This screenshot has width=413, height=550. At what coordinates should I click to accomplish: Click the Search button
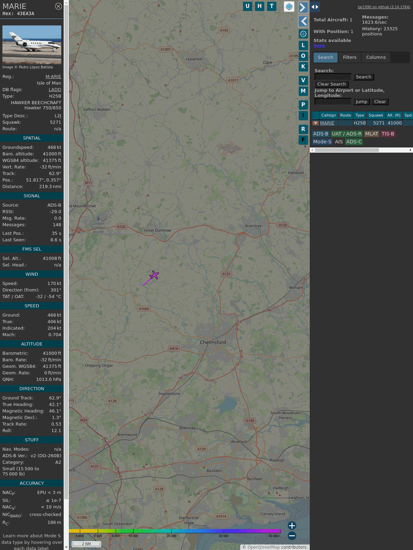tap(363, 77)
